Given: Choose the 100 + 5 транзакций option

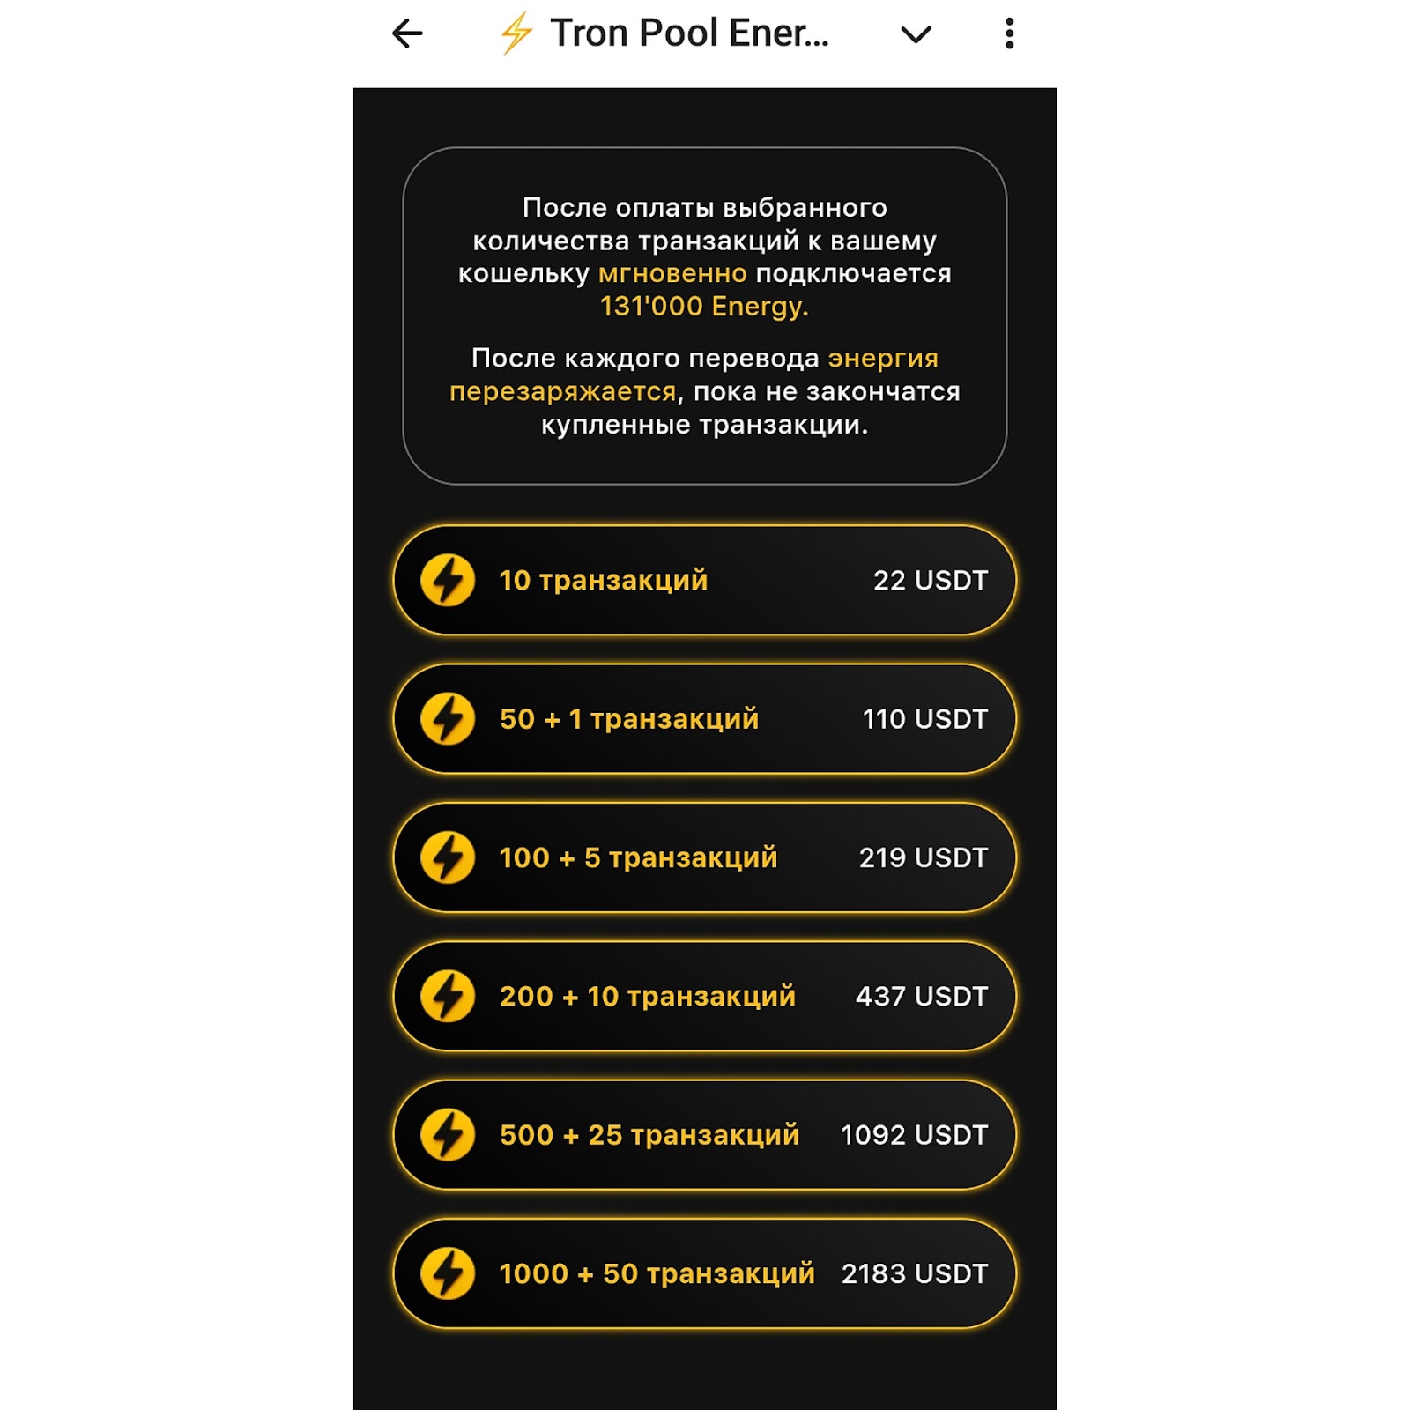Looking at the screenshot, I should [x=705, y=857].
